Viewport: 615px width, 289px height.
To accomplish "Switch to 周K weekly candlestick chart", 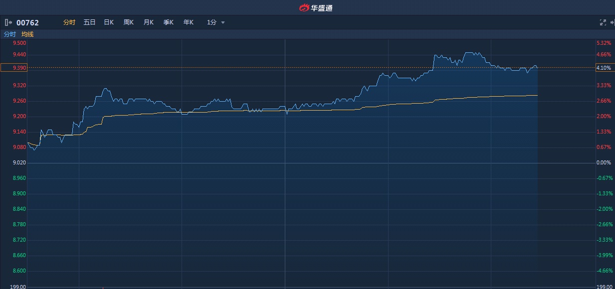I will 129,22.
